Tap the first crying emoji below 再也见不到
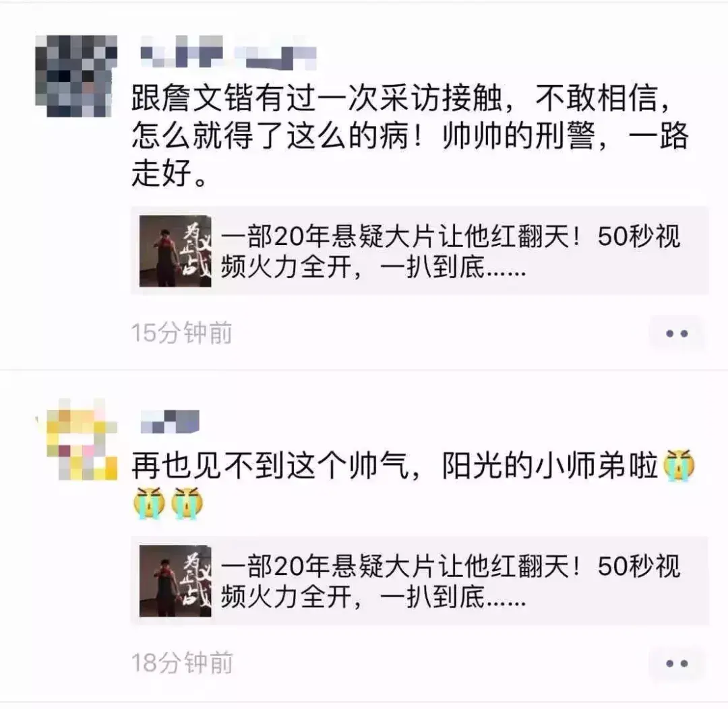Viewport: 728px width, 709px height. click(x=149, y=503)
